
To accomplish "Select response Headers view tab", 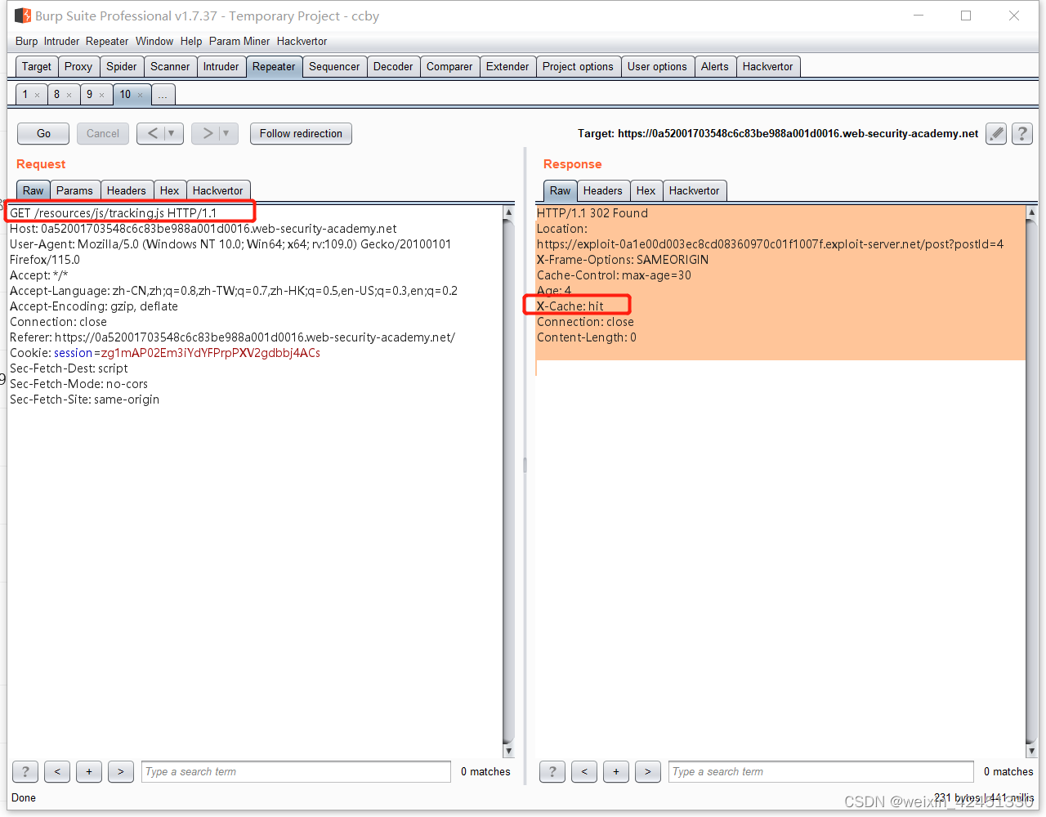I will (x=602, y=190).
